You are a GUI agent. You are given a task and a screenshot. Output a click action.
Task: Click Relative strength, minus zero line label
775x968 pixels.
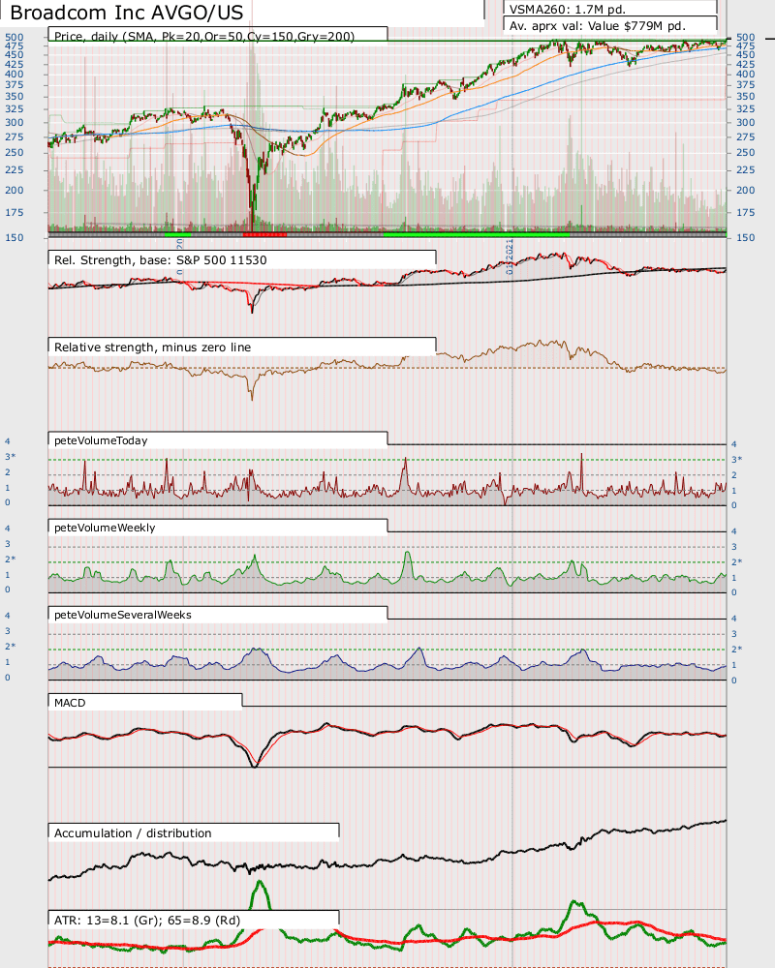(x=153, y=347)
